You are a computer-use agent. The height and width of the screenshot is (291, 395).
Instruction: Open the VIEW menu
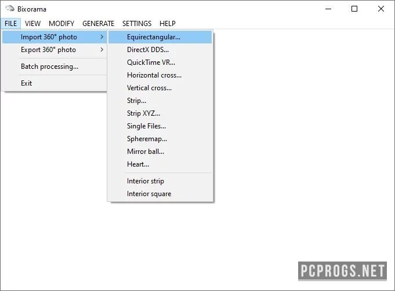pos(32,24)
